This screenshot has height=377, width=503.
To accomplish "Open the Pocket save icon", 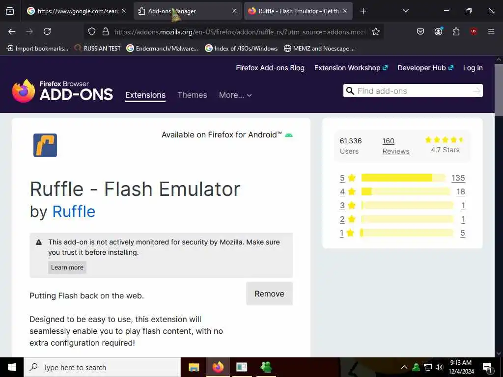I will click(420, 31).
